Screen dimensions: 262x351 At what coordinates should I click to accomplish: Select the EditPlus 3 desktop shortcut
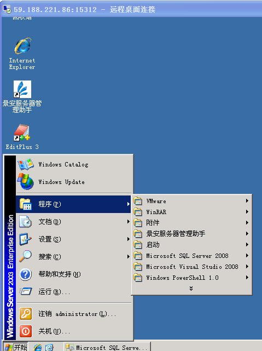(x=22, y=136)
